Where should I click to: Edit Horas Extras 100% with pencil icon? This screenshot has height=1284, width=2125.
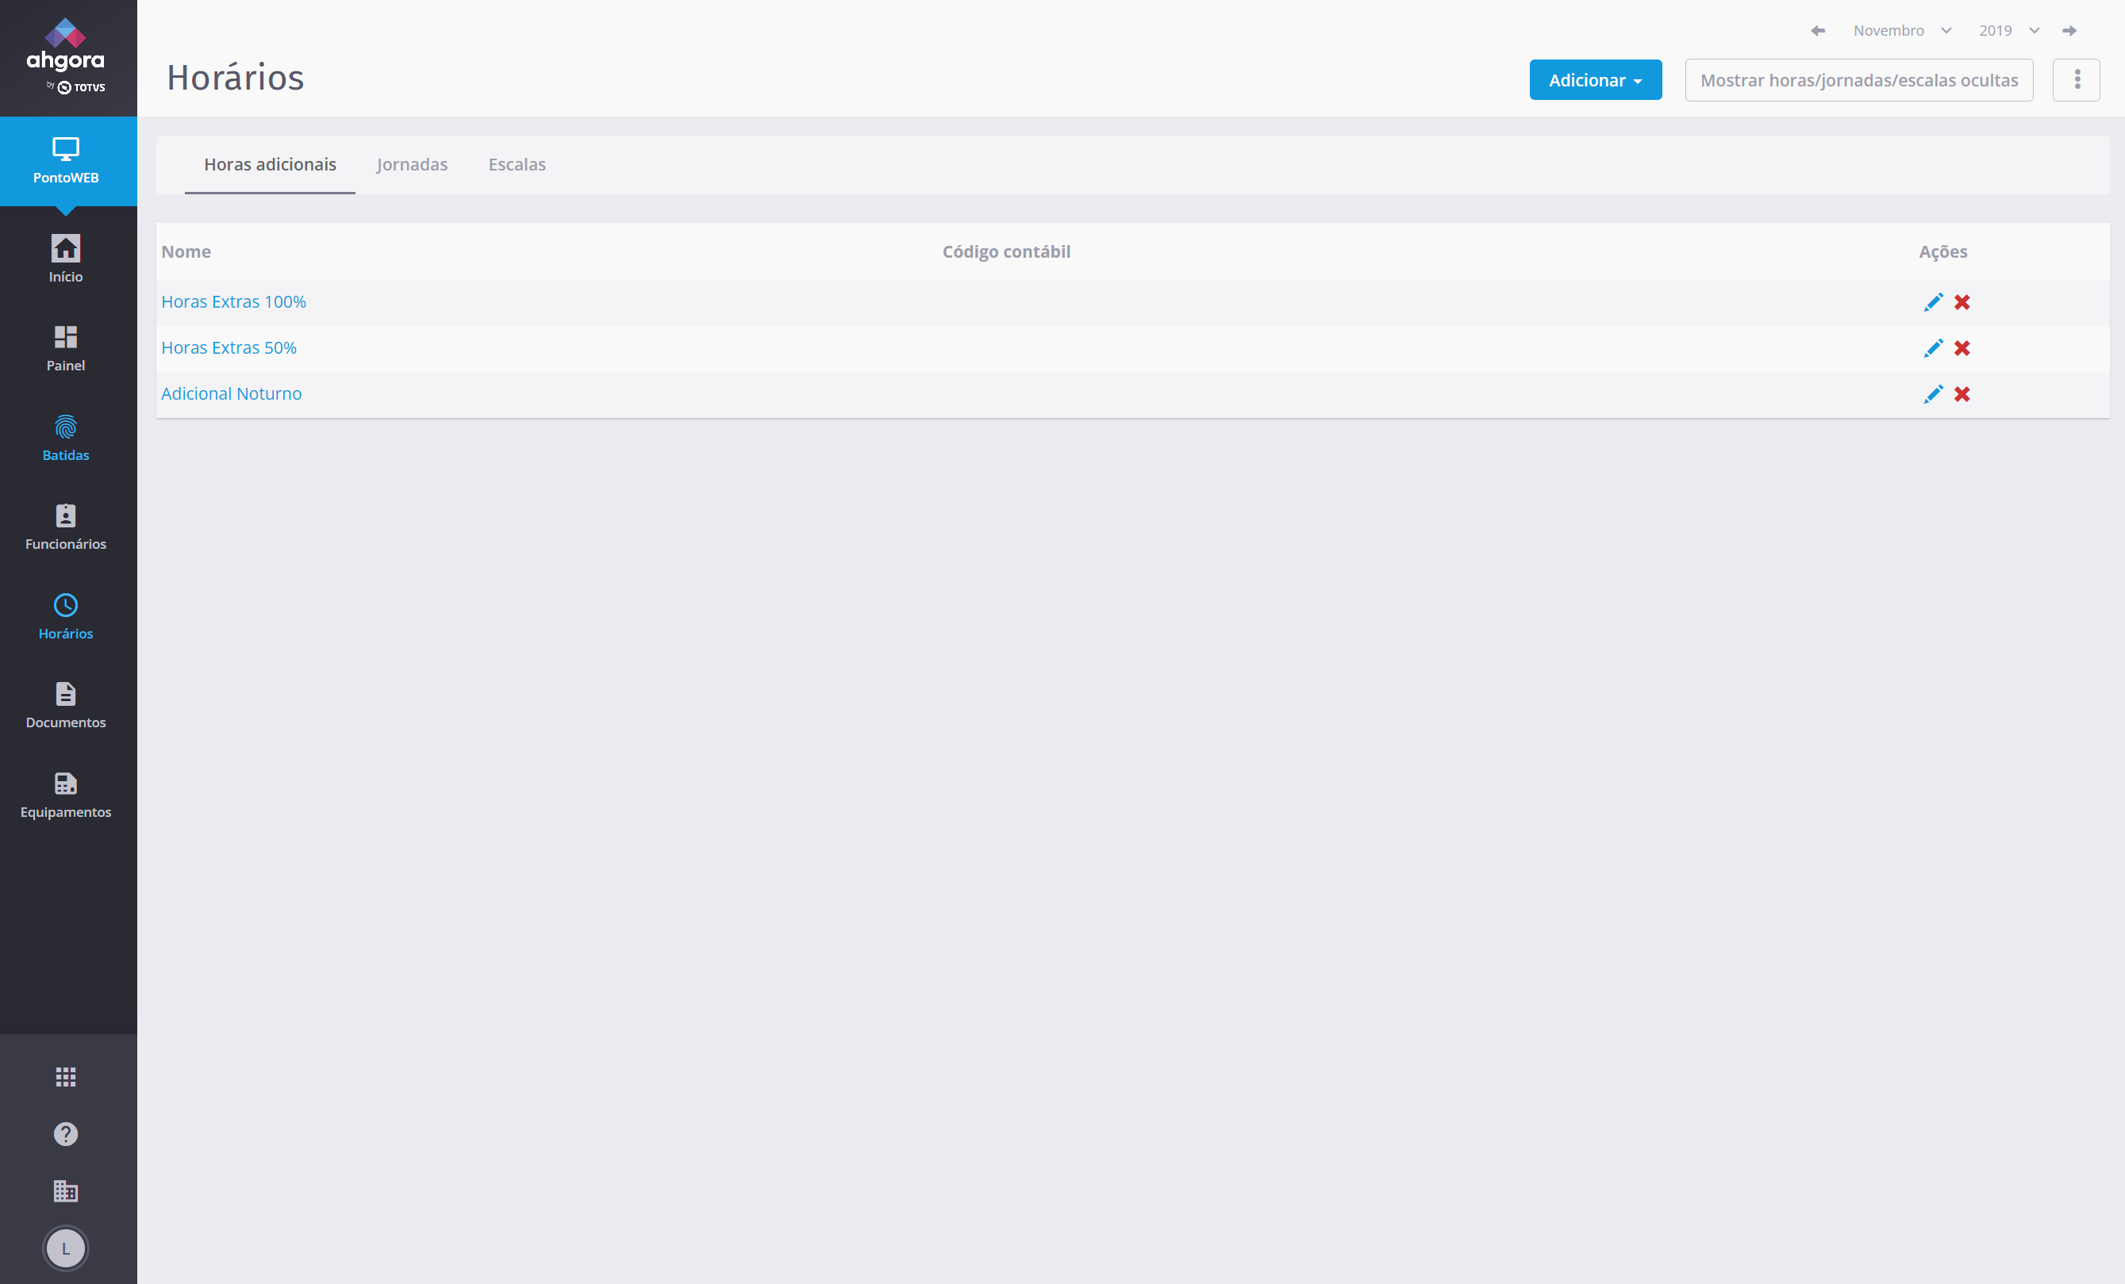coord(1933,302)
